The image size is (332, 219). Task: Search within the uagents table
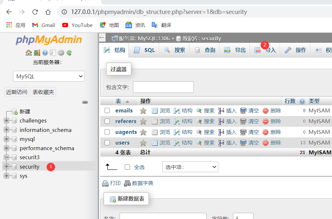tap(205, 132)
